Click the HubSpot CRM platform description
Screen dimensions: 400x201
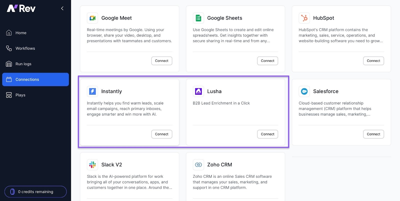[x=341, y=35]
